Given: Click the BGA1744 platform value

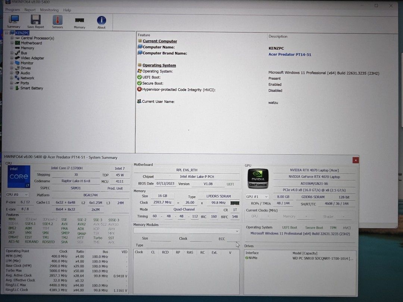Looking at the screenshot, I should 90,195.
